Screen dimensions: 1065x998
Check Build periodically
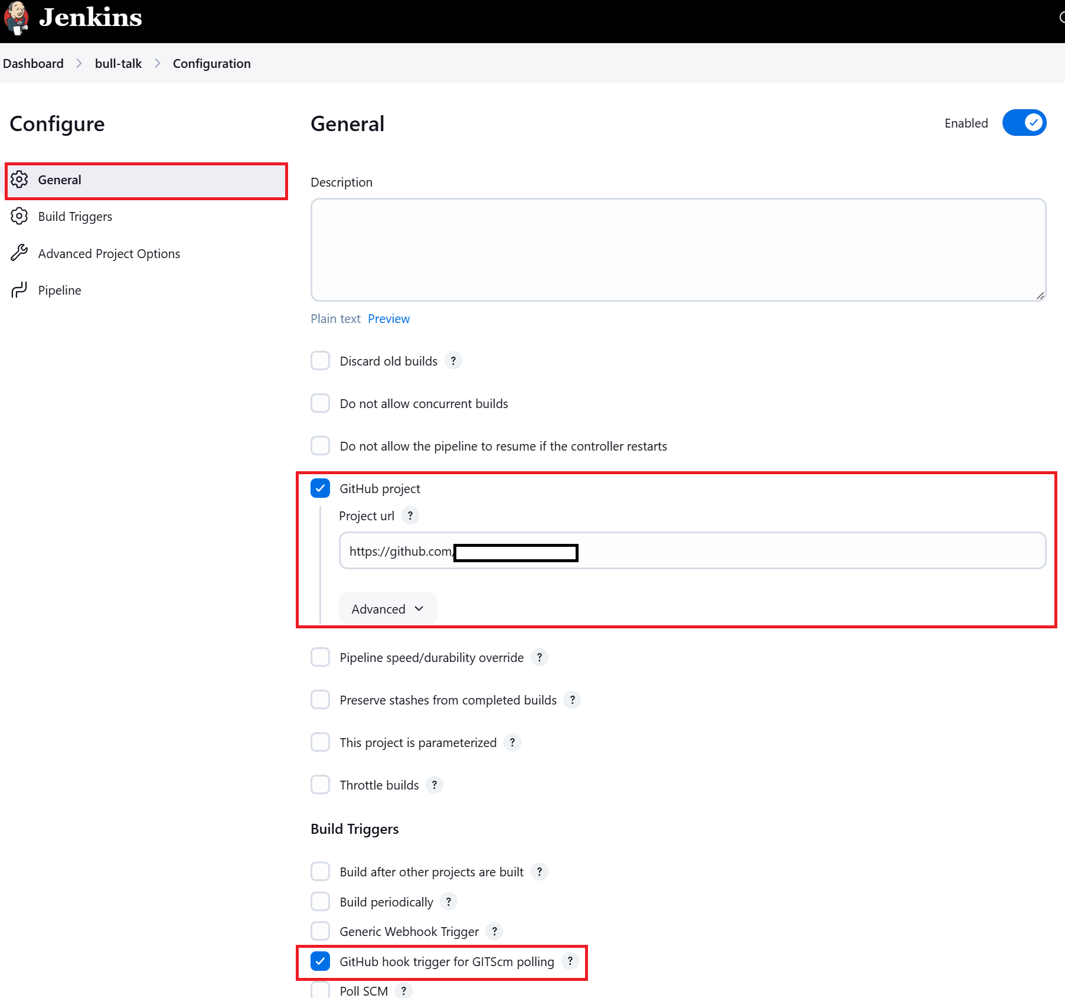(320, 902)
